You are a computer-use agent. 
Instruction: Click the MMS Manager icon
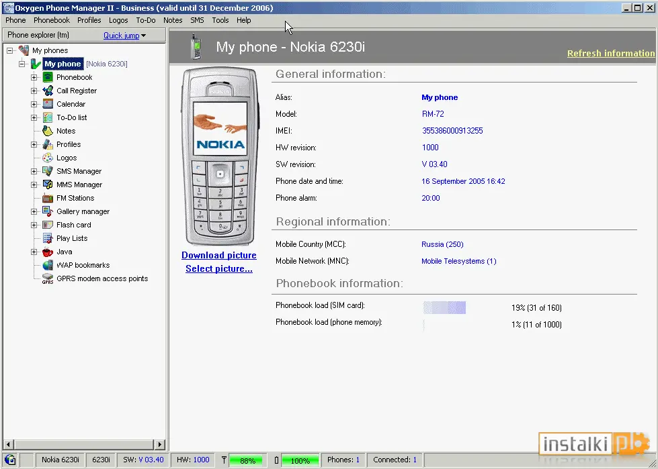(x=48, y=185)
